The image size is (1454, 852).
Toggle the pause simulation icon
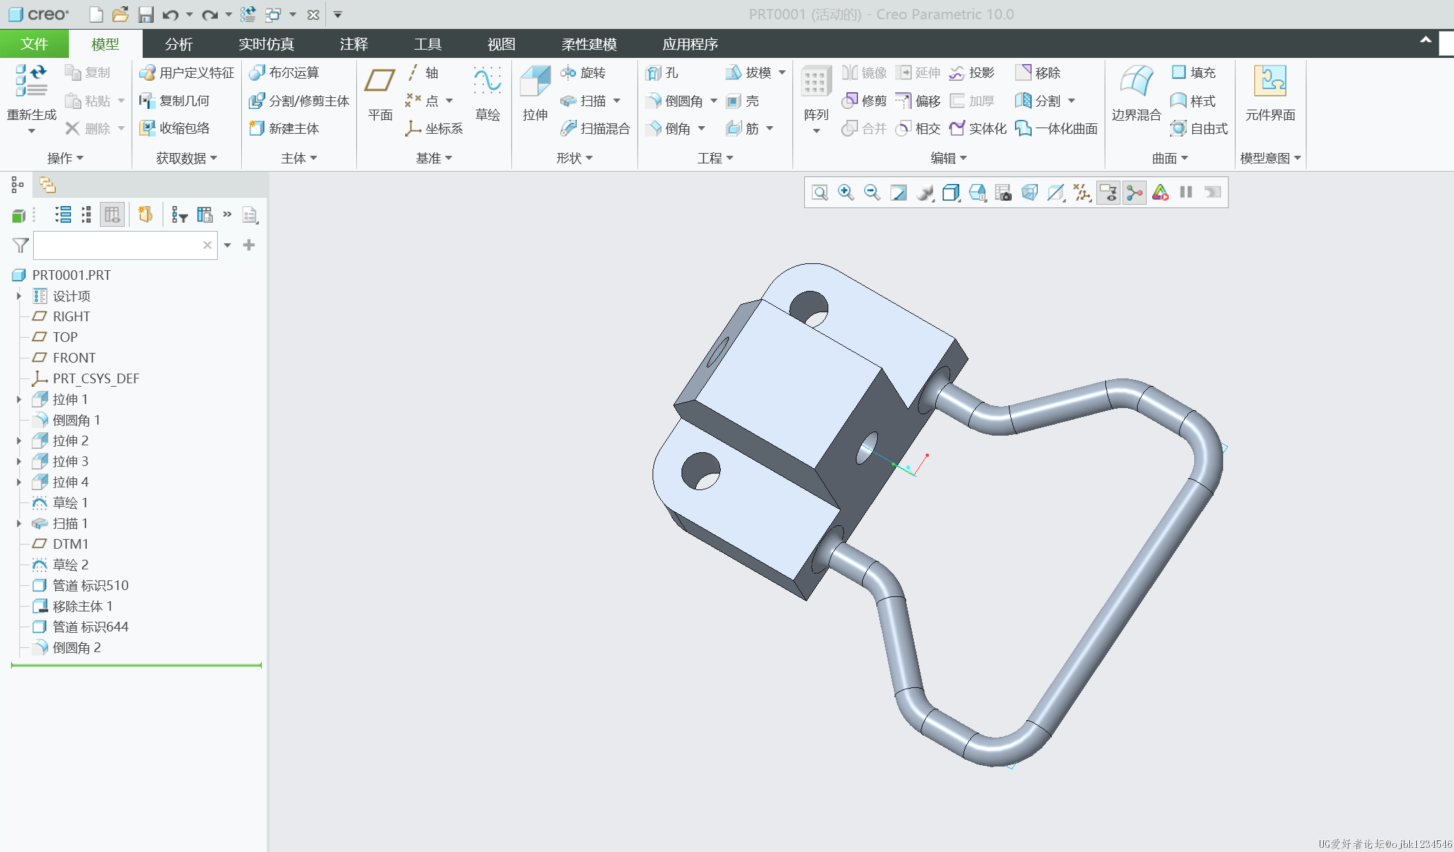pyautogui.click(x=1186, y=192)
